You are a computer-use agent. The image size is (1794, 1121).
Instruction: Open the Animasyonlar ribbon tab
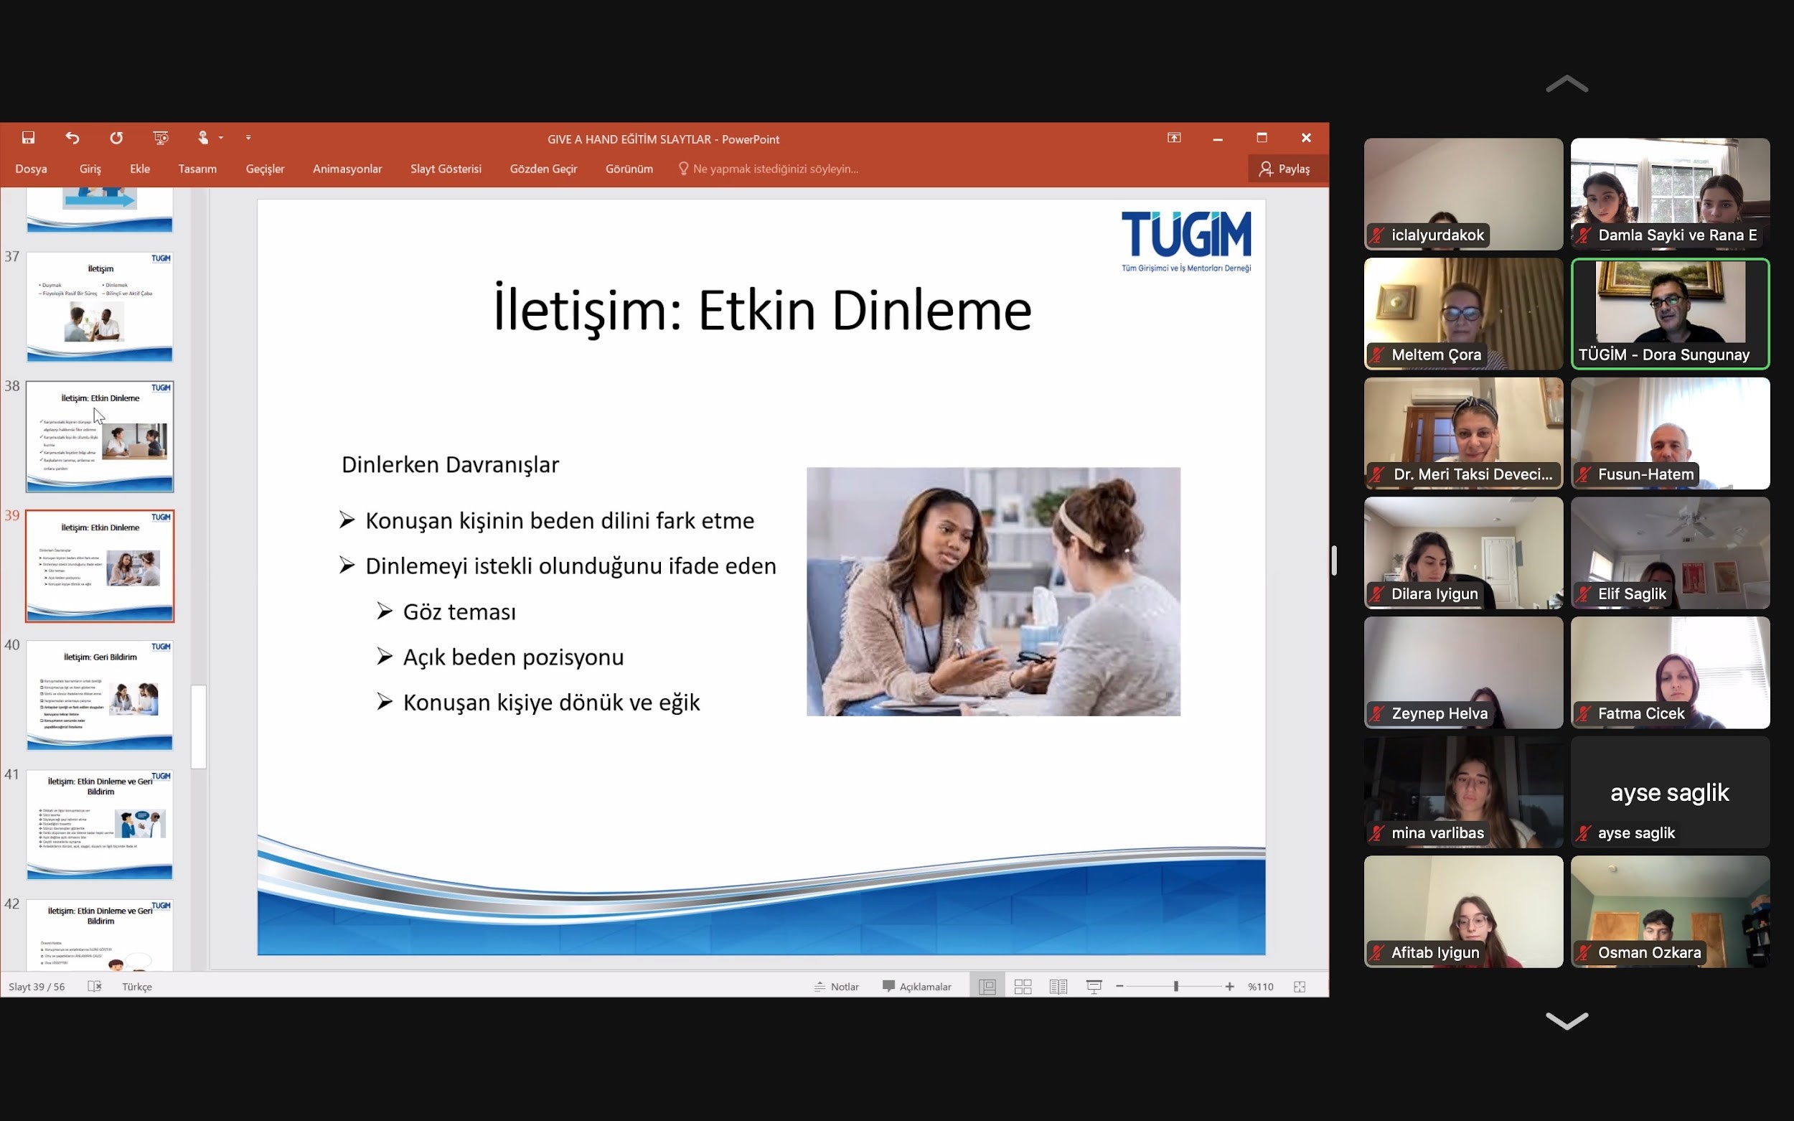(347, 169)
